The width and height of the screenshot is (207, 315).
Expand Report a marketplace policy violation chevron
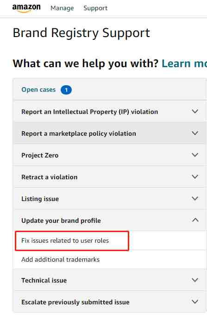point(195,133)
